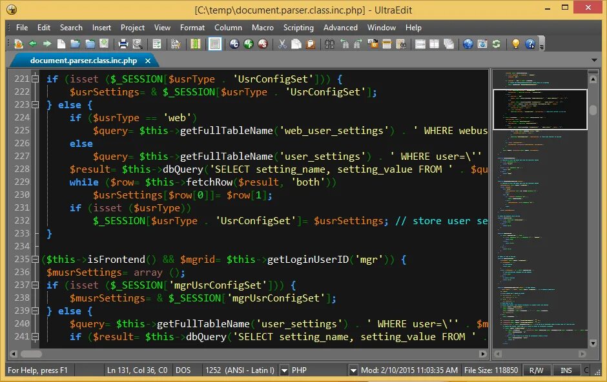
Task: Copy selection using toolbar copy icon
Action: point(296,44)
